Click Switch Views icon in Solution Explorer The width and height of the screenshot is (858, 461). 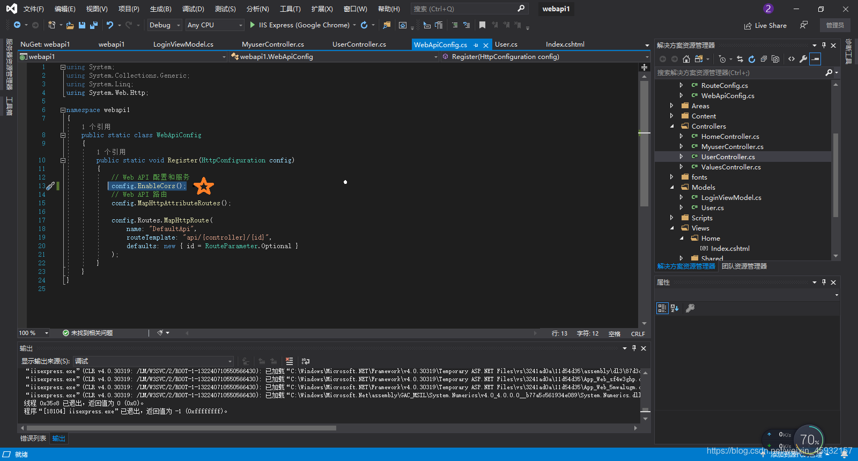click(698, 59)
